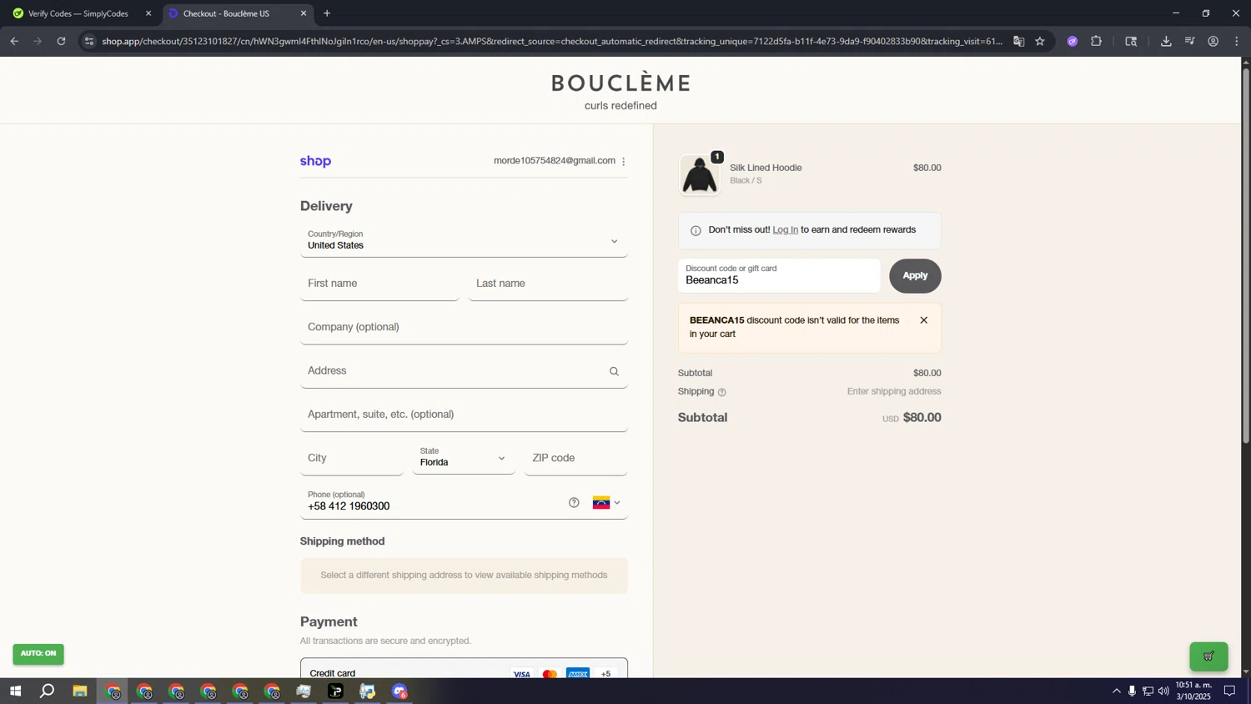Reload the checkout page
The image size is (1251, 704).
(x=61, y=41)
